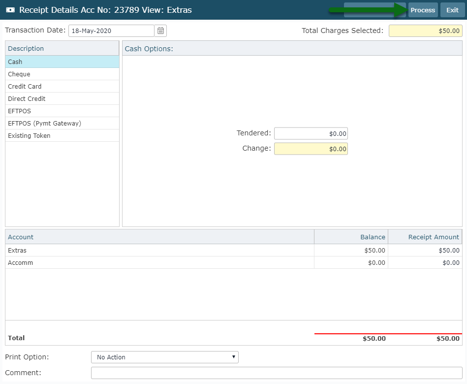
Task: Focus the Transaction Date field
Action: point(111,31)
